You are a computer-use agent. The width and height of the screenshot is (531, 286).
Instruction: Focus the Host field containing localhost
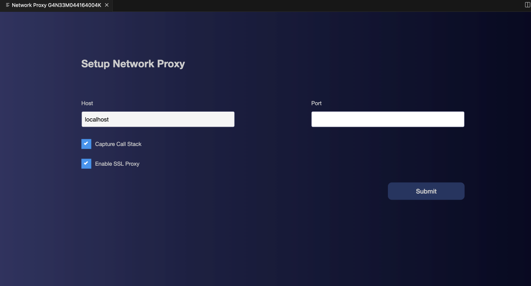[x=158, y=119]
